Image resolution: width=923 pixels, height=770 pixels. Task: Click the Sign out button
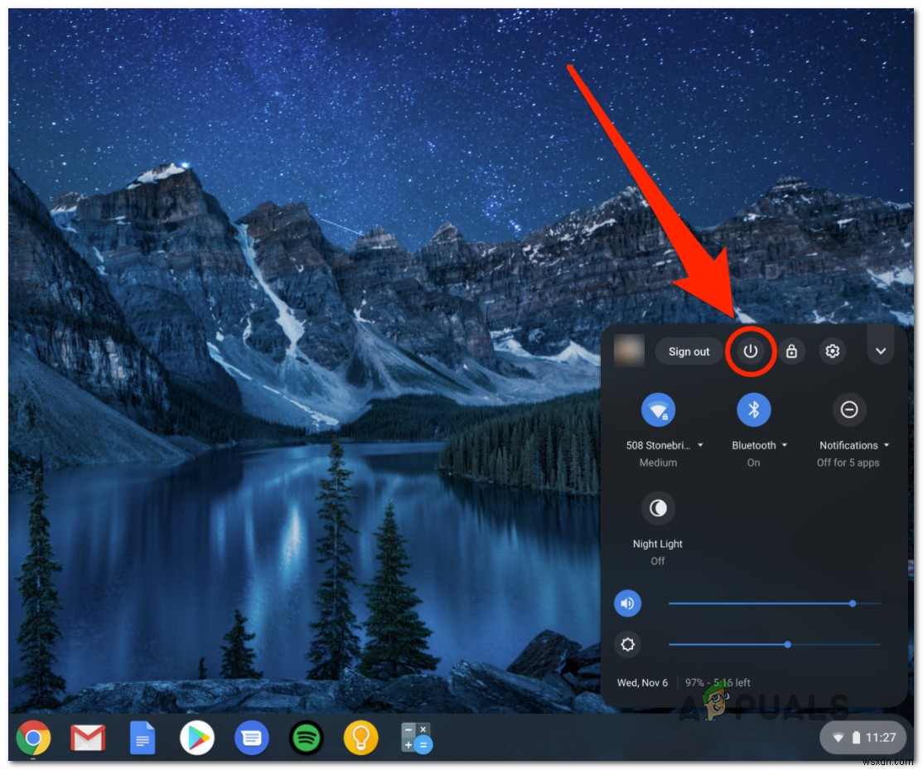coord(688,351)
